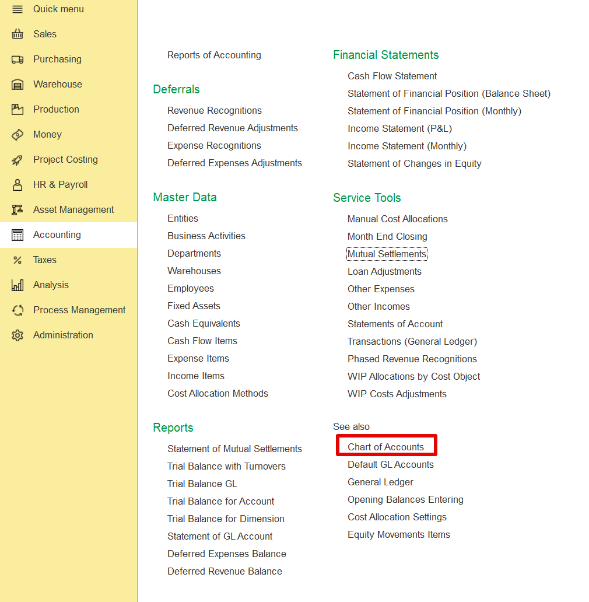This screenshot has width=589, height=602.
Task: Open Income Items
Action: [x=196, y=376]
